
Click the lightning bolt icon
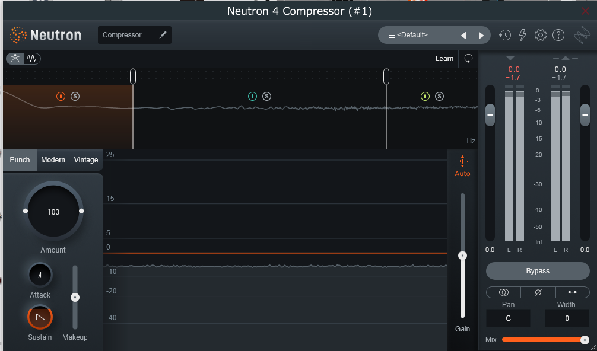(523, 35)
